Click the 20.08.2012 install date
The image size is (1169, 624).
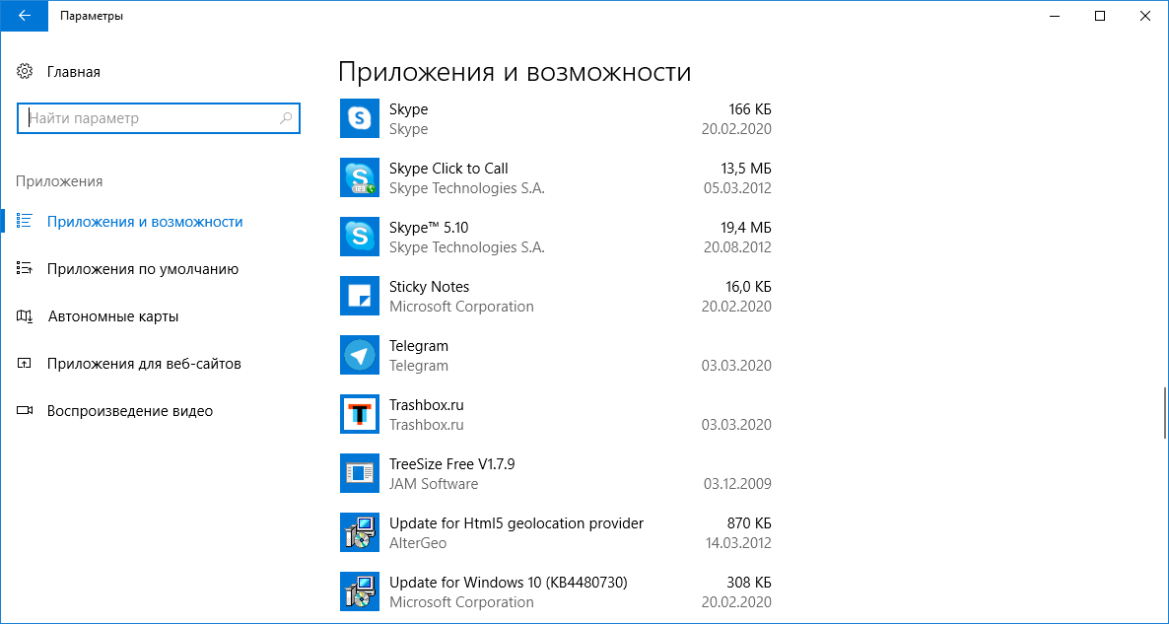pyautogui.click(x=737, y=246)
